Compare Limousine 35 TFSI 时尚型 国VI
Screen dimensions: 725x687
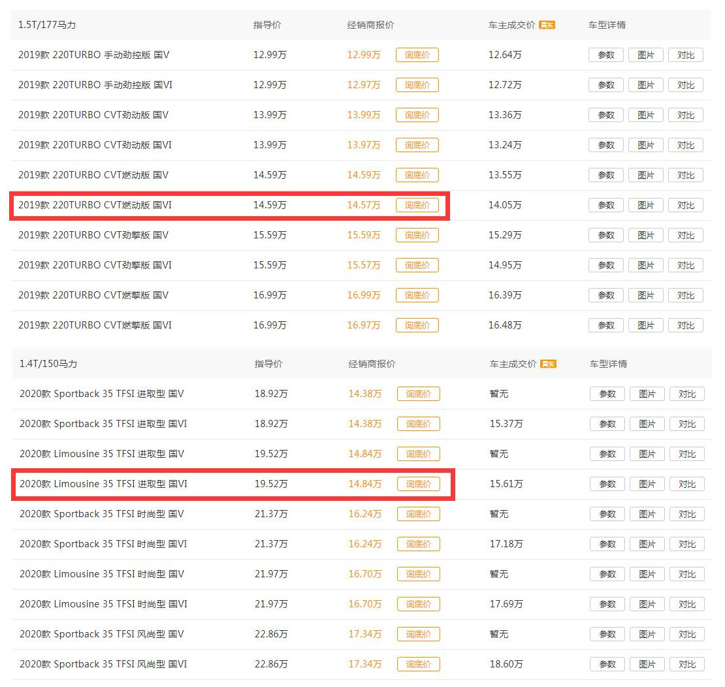click(687, 604)
